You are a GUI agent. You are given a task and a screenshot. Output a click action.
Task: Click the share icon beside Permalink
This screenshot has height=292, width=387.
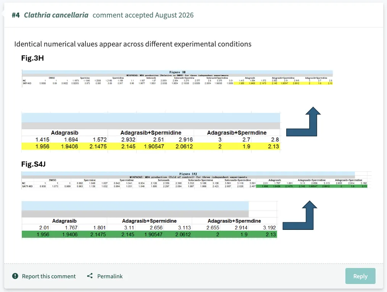[x=90, y=276]
